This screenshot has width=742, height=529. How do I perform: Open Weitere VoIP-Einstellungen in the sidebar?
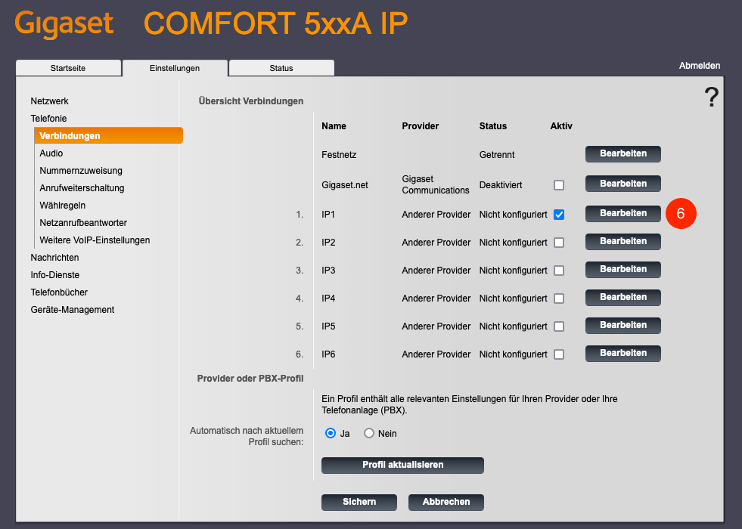coord(95,240)
